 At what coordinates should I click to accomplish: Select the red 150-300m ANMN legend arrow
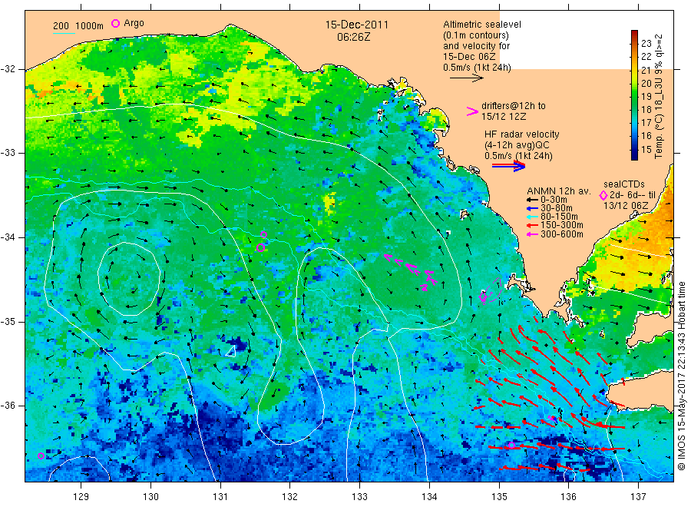point(532,225)
